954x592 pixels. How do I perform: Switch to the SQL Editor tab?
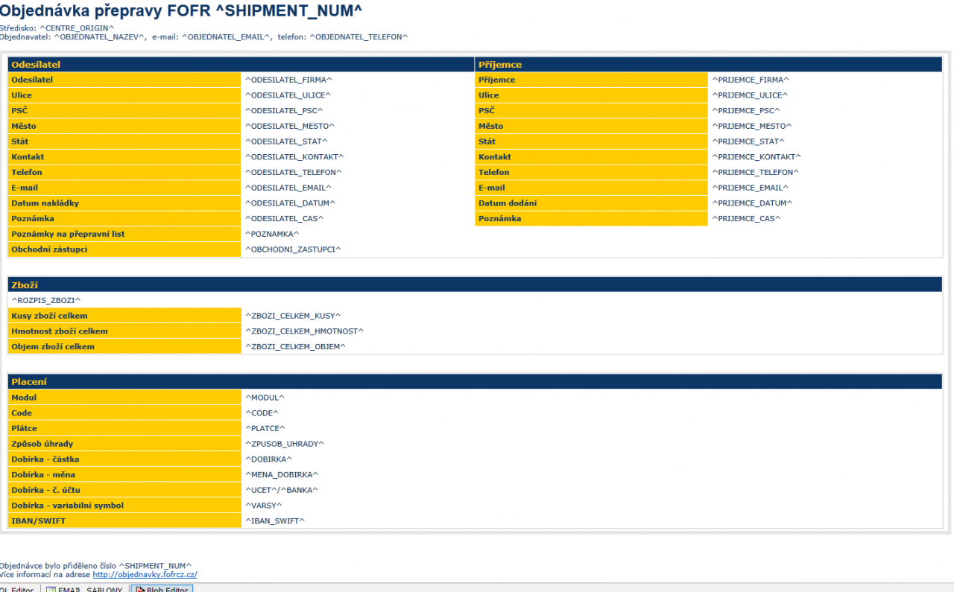16,588
